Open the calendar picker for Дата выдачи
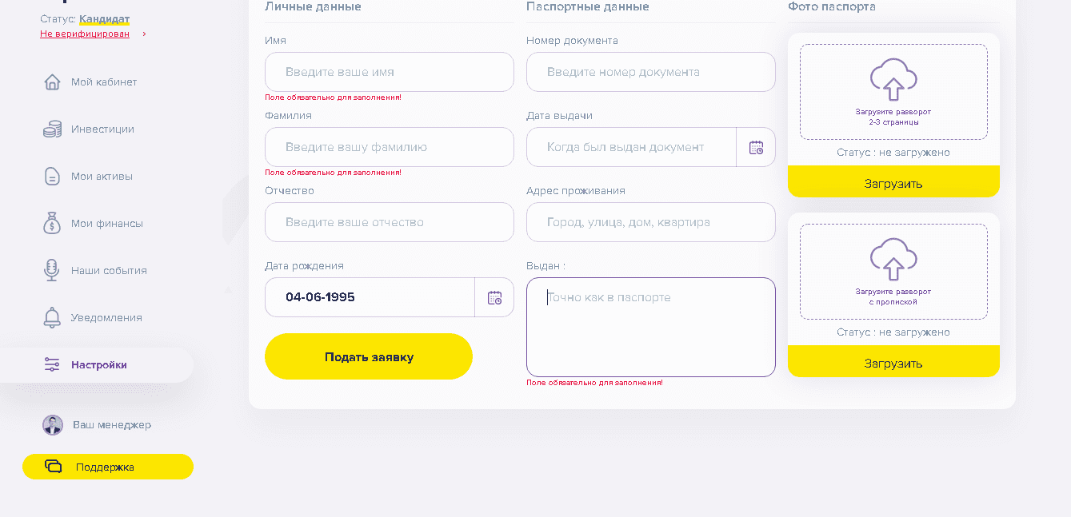The image size is (1071, 517). [x=756, y=147]
